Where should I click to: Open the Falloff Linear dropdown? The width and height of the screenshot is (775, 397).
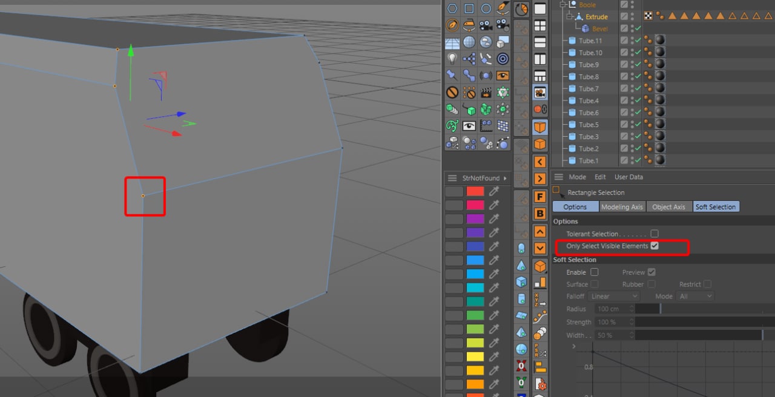click(x=614, y=297)
